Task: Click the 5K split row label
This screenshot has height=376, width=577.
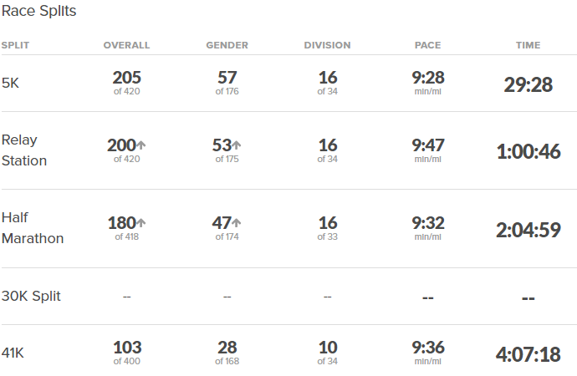Action: (10, 83)
